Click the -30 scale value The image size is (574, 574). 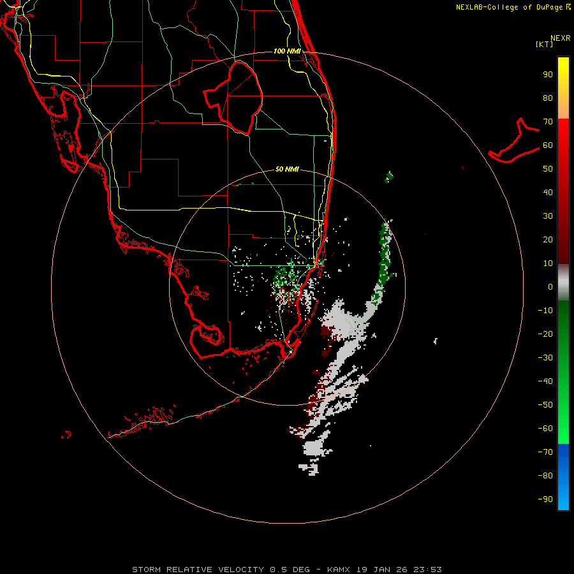(545, 358)
